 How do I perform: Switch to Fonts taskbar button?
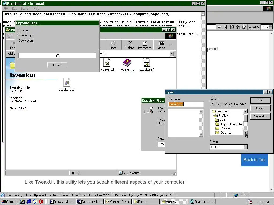[x=146, y=202]
